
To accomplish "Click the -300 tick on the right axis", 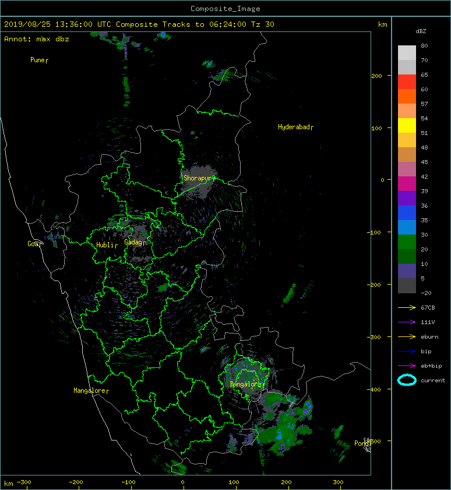I will click(x=374, y=337).
